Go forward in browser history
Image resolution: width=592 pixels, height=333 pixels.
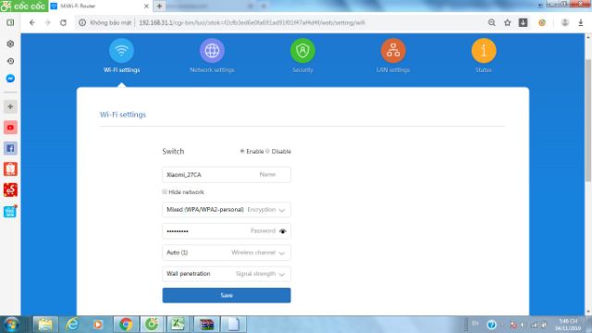point(47,22)
